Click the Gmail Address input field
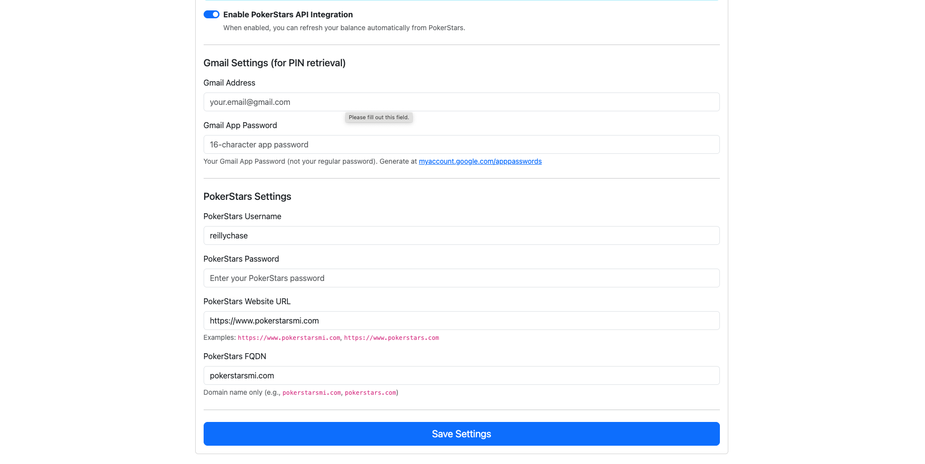 click(x=461, y=102)
